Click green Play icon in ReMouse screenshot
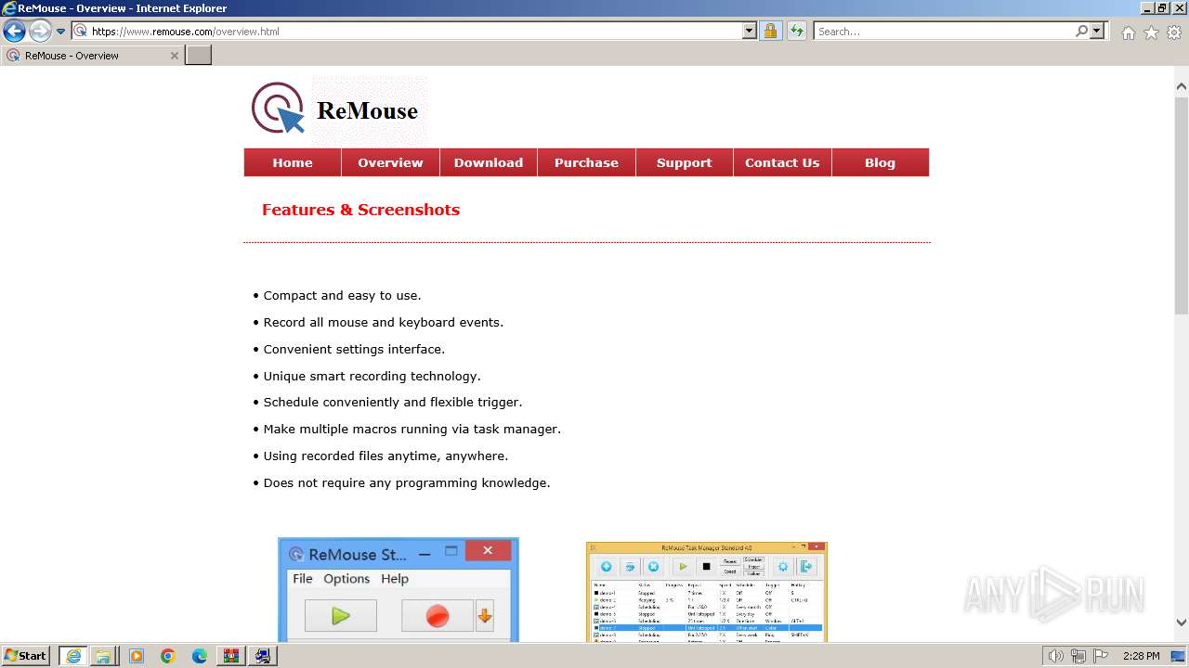 pyautogui.click(x=341, y=615)
